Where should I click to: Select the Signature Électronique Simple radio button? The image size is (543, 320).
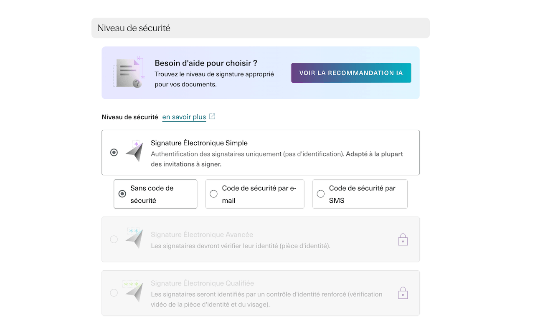click(x=114, y=152)
